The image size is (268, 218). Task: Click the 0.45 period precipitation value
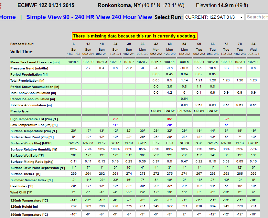[169, 74]
